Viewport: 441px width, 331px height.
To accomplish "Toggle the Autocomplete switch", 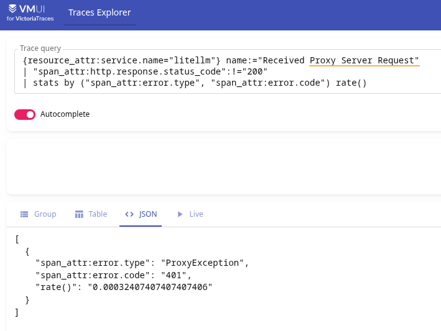I will coord(25,114).
